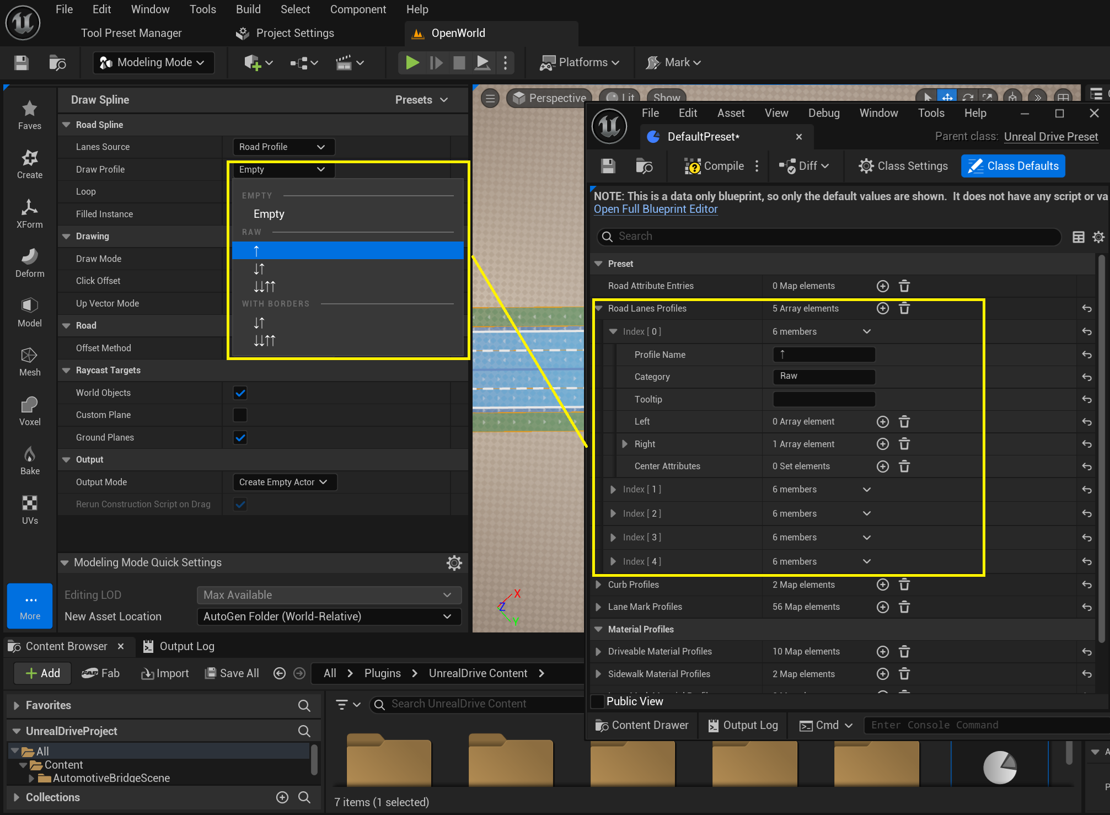Open the Diff dropdown
1110x815 pixels.
[804, 166]
